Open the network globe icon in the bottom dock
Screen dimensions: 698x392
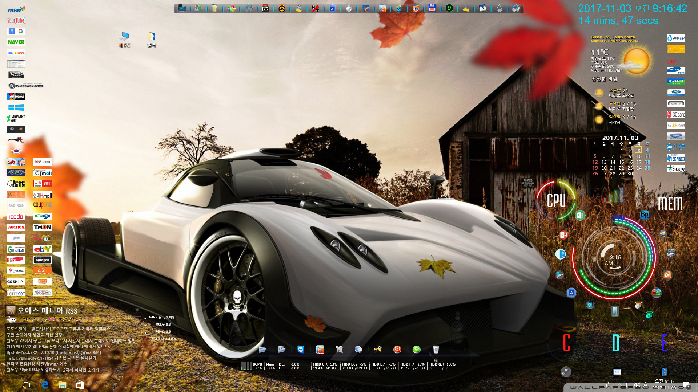pyautogui.click(x=358, y=349)
